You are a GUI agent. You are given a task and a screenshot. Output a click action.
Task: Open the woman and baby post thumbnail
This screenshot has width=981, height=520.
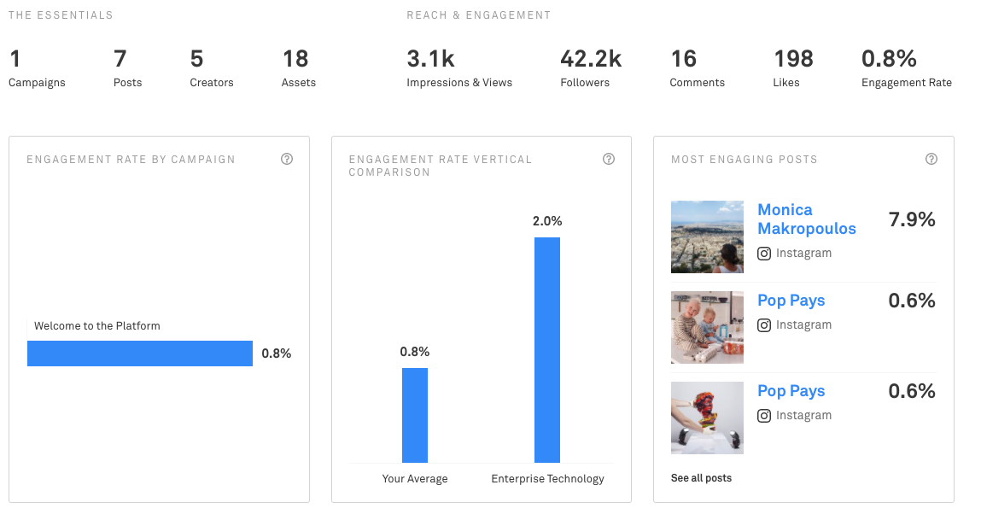pyautogui.click(x=707, y=327)
